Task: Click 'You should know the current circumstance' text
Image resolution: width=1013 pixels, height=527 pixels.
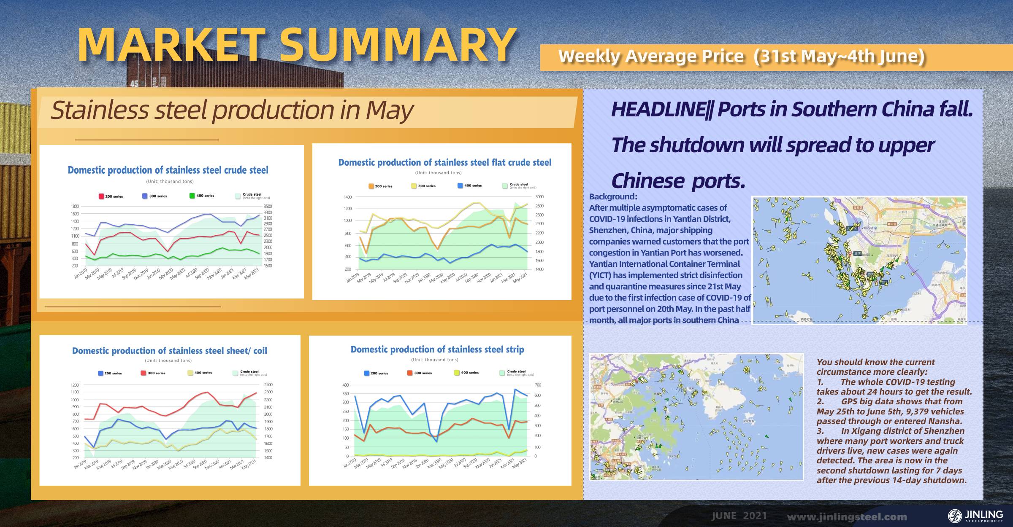Action: (875, 367)
